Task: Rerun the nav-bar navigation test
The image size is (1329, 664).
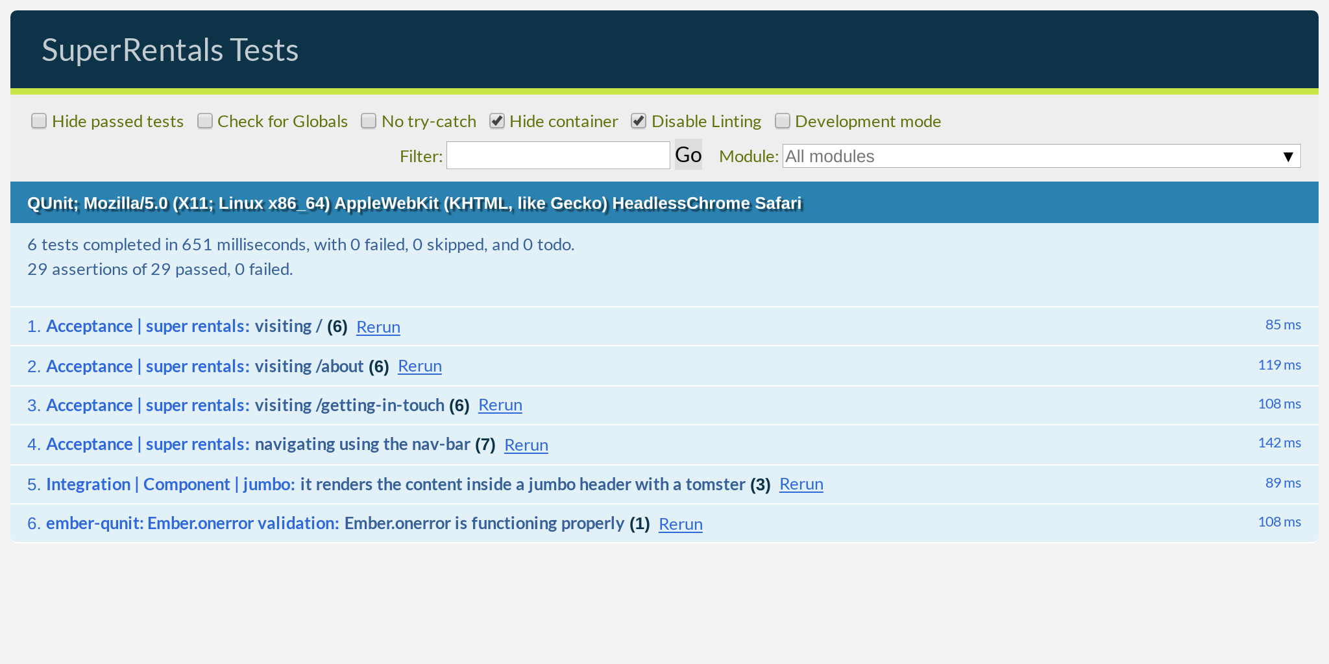Action: [x=526, y=445]
